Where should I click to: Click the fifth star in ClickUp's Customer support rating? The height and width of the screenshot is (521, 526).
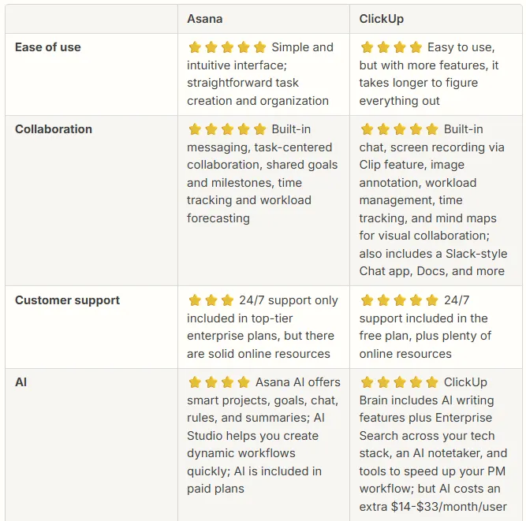point(431,300)
